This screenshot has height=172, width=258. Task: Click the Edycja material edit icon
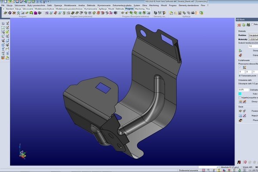pyautogui.click(x=240, y=55)
